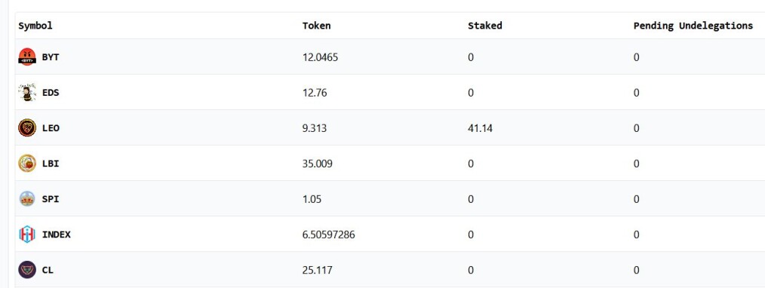This screenshot has width=765, height=288.
Task: Sort by the Staked column header
Action: click(x=484, y=26)
